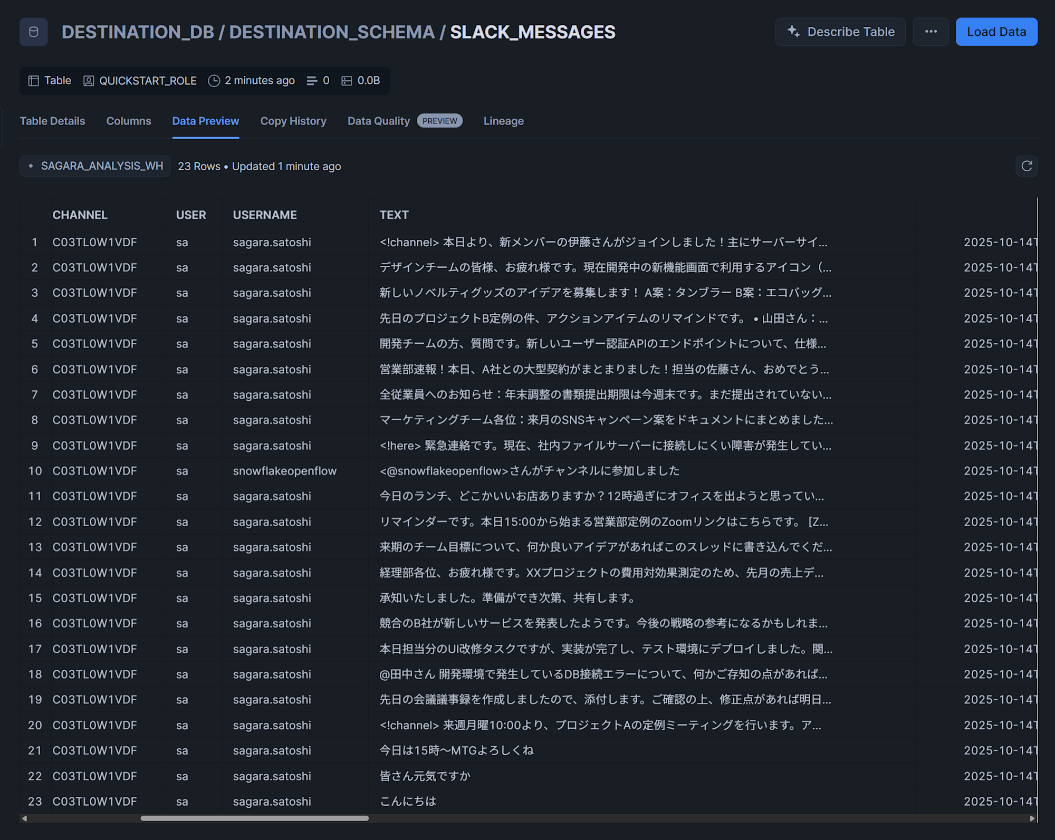Switch to the Table Details tab
The image size is (1055, 840).
point(52,121)
